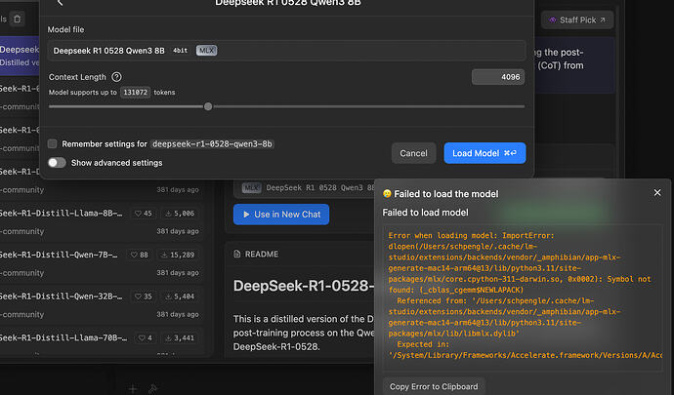Click the 'Failed to load the model' title
Image resolution: width=674 pixels, height=395 pixels.
tap(446, 194)
